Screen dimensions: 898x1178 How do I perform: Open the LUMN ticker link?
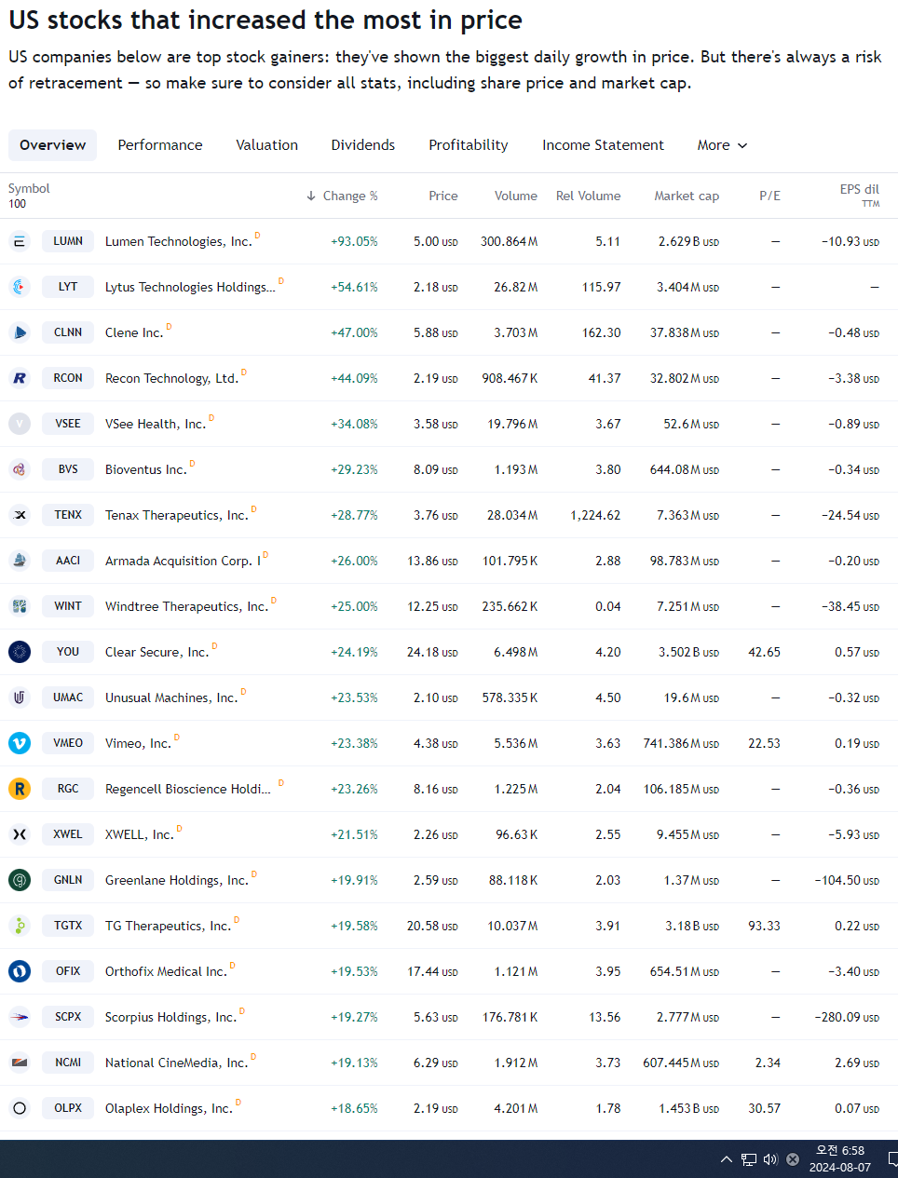[68, 241]
